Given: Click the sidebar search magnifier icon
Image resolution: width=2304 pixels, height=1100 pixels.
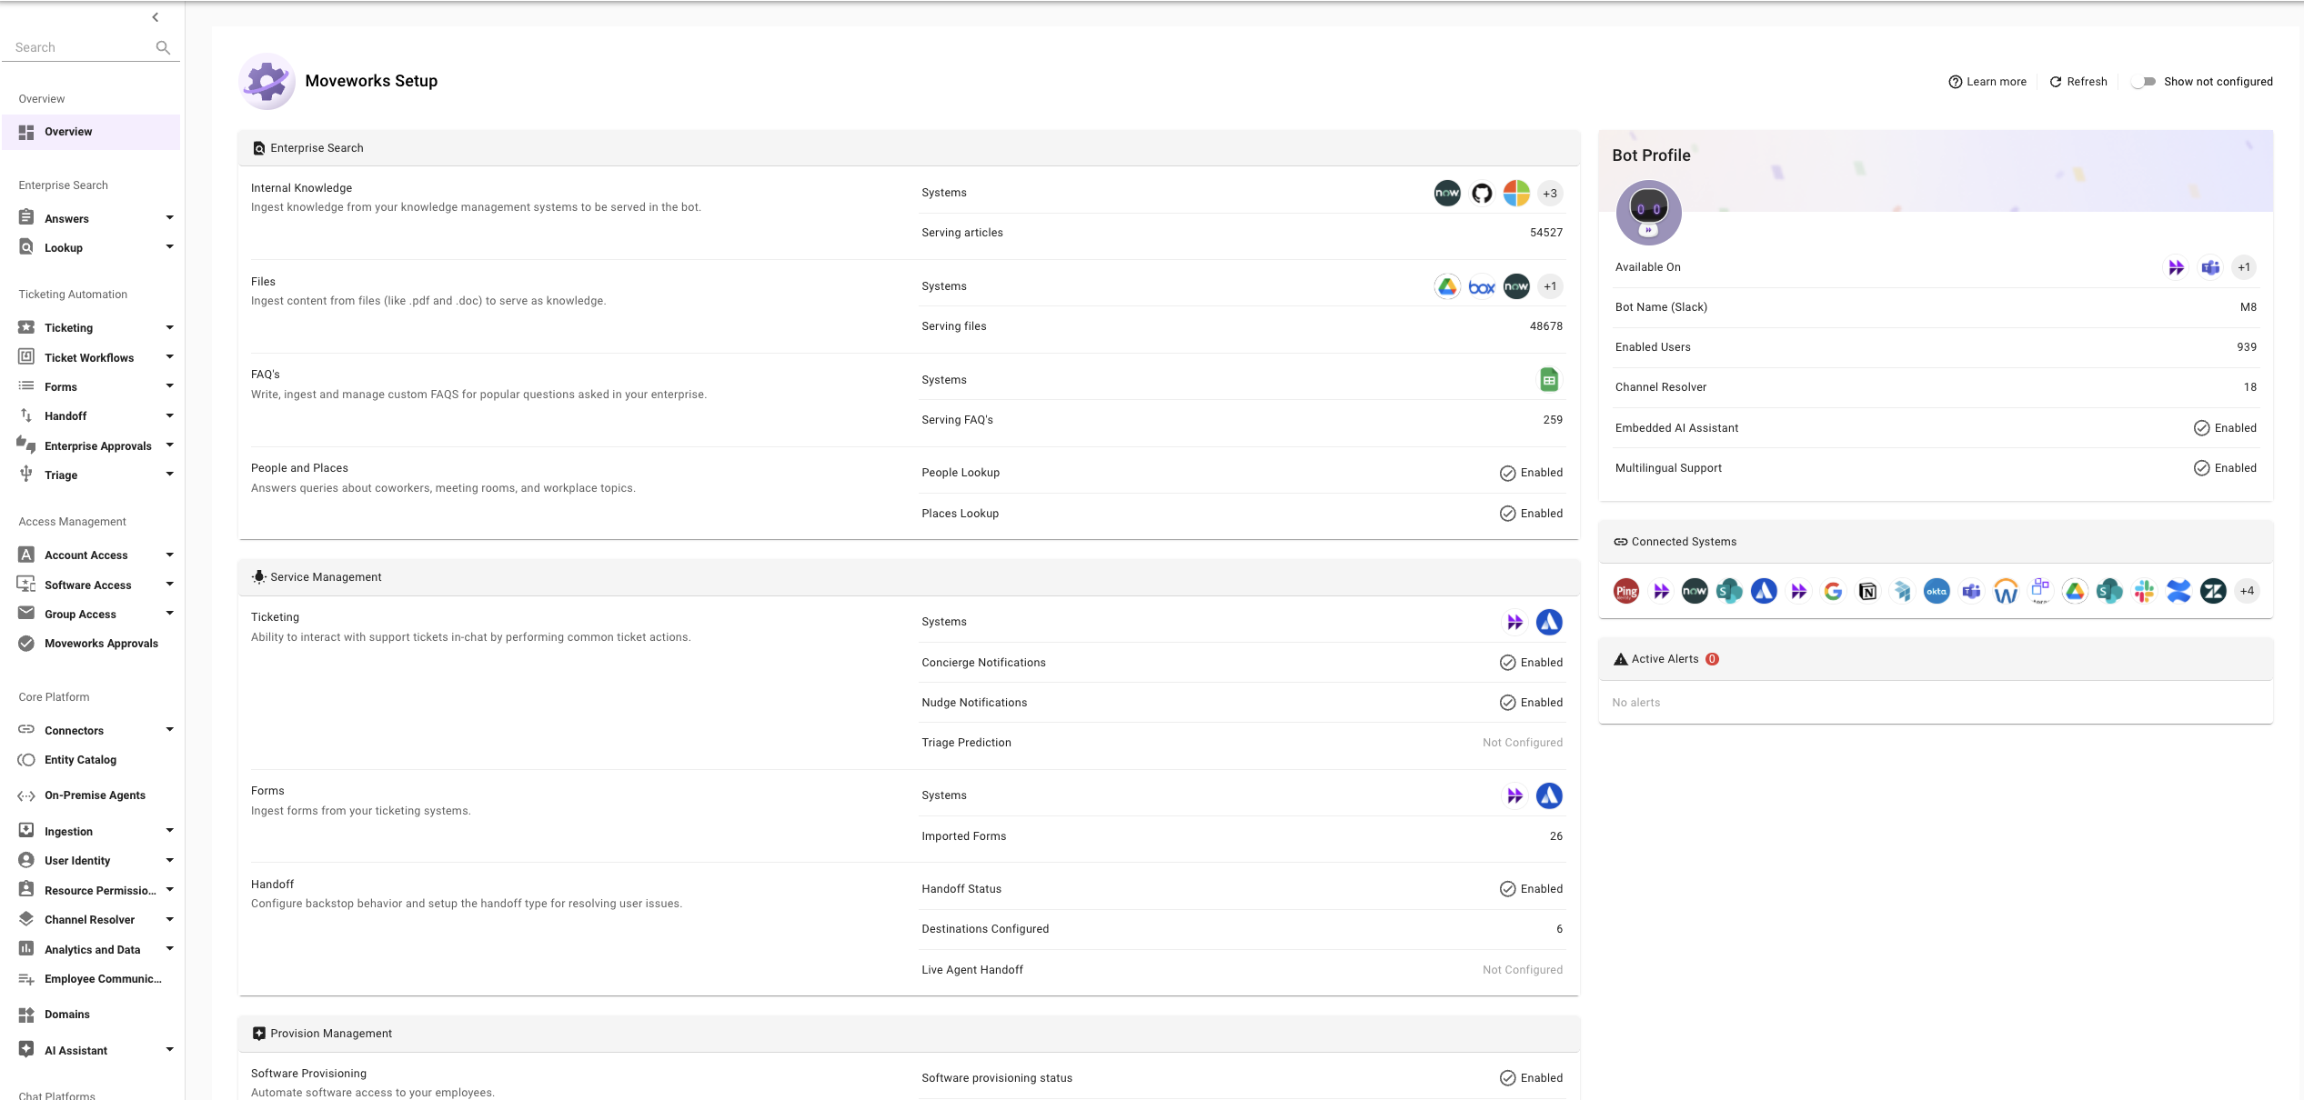Looking at the screenshot, I should tap(163, 47).
